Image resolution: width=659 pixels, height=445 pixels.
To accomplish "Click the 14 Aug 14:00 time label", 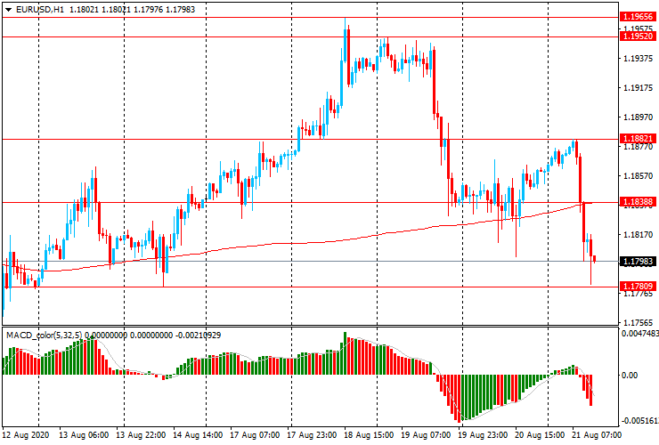I will point(198,435).
